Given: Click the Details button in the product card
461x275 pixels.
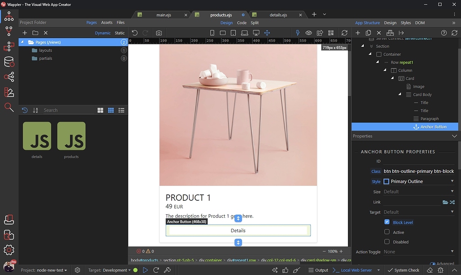Looking at the screenshot, I should pos(238,230).
